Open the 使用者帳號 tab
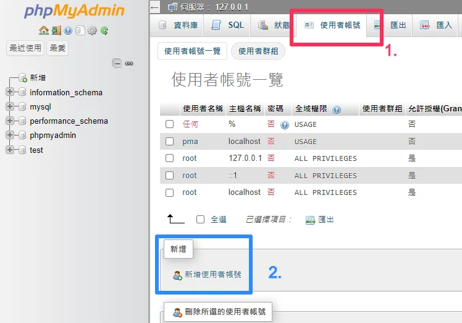 click(332, 25)
